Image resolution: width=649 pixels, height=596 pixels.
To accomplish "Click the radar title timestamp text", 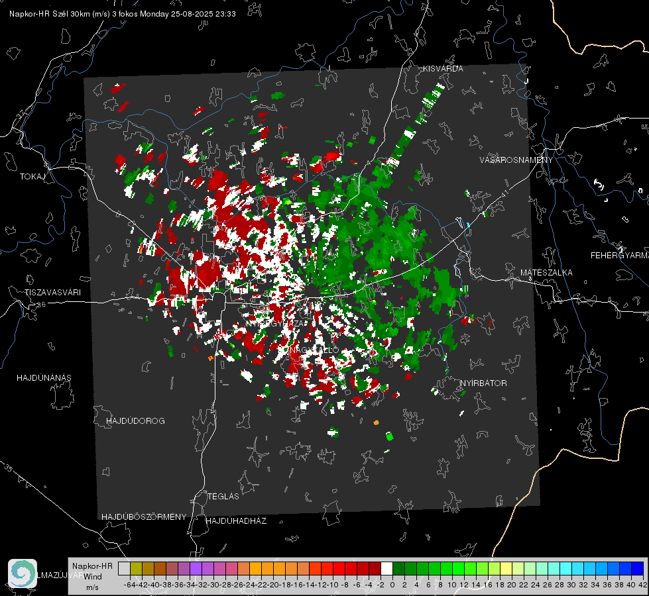I will click(122, 14).
